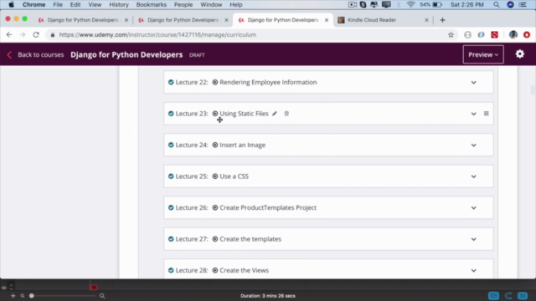Click the Wi-Fi status icon in menu bar

point(410,5)
